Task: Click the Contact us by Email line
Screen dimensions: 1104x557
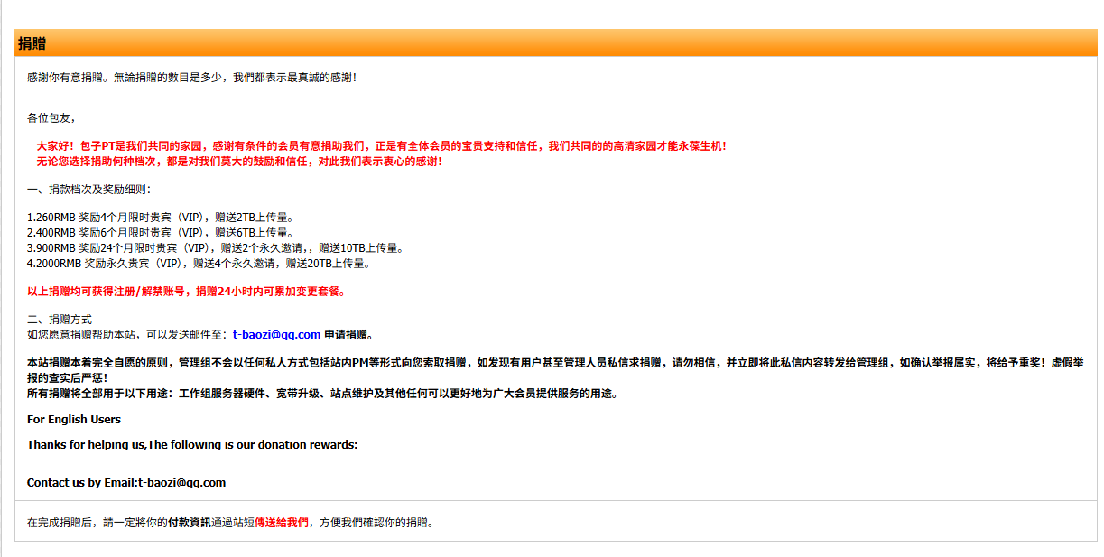Action: point(126,482)
